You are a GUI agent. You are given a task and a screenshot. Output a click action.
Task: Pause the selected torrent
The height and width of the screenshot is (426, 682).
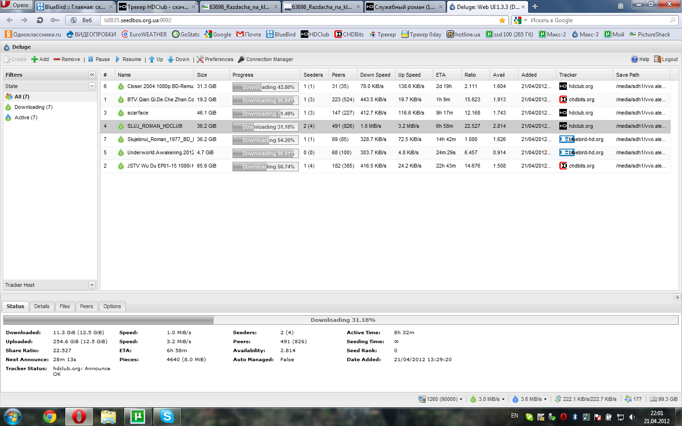click(x=99, y=59)
